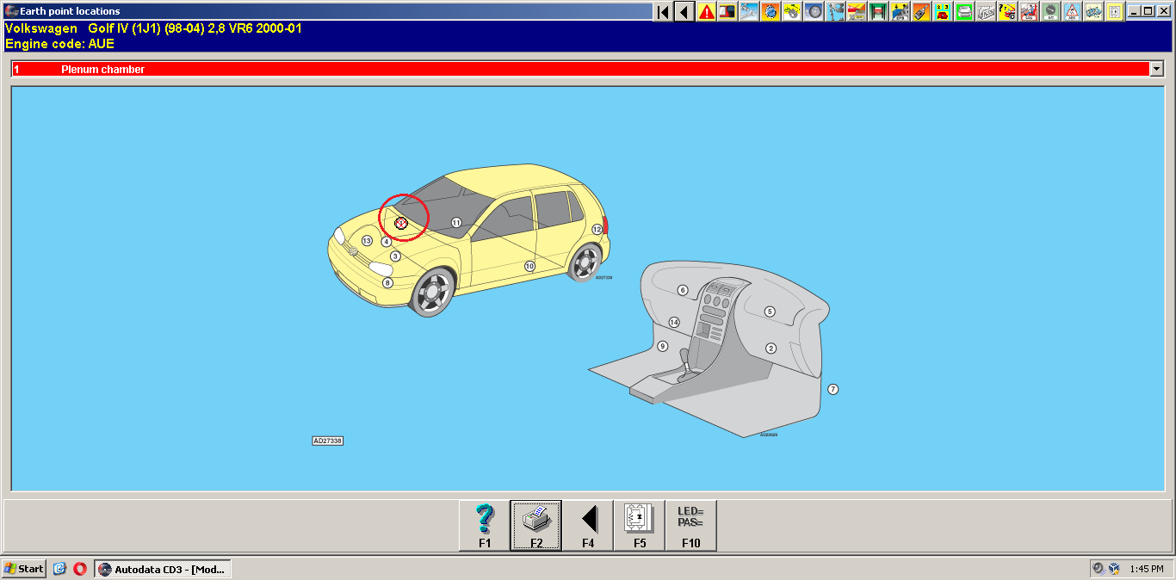1176x580 pixels.
Task: Open help with the F1 question mark
Action: tap(485, 525)
